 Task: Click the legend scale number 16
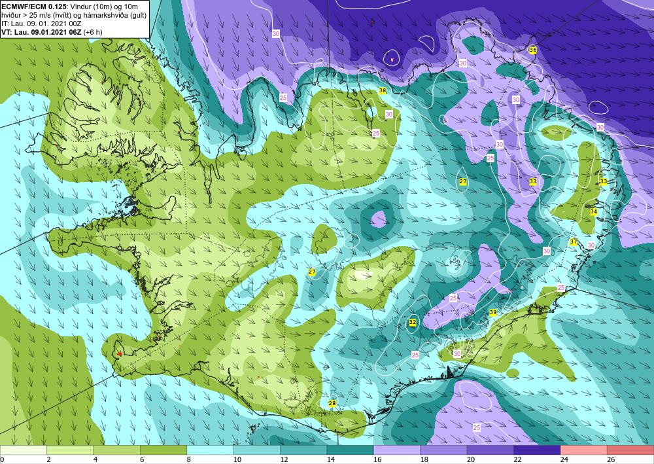[x=377, y=460]
